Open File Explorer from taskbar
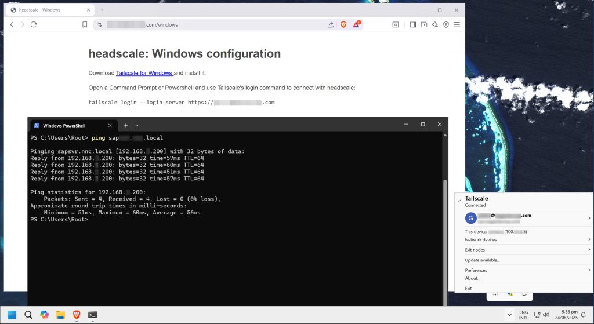 60,315
